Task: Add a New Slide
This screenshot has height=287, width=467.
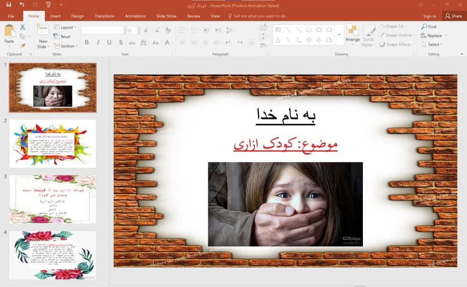Action: click(x=43, y=36)
